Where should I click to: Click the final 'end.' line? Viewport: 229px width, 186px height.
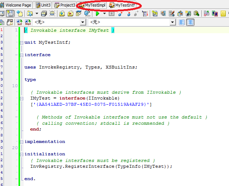(30, 179)
